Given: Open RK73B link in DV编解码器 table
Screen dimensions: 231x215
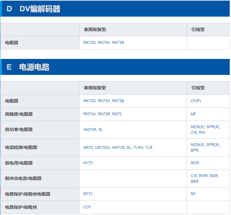Looking at the screenshot, I should (118, 43).
